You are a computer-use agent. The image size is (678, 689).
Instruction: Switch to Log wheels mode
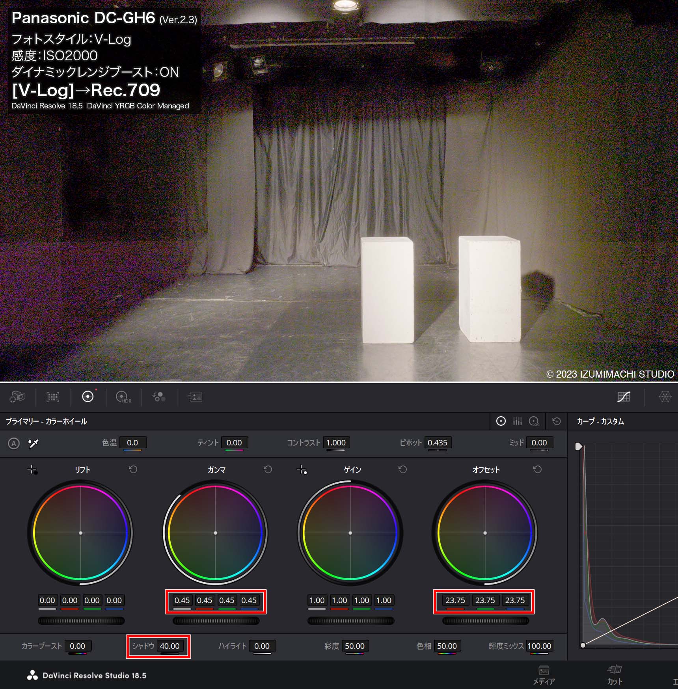click(x=534, y=421)
